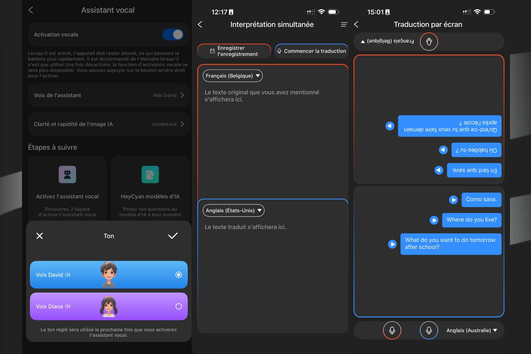Play audio for 'Como sava.' message

pos(453,200)
